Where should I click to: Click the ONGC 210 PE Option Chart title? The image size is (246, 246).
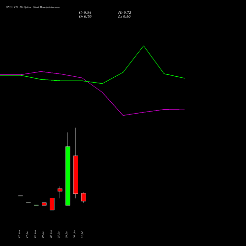point(32,7)
